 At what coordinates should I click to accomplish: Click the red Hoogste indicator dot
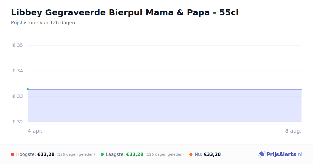click(x=13, y=154)
